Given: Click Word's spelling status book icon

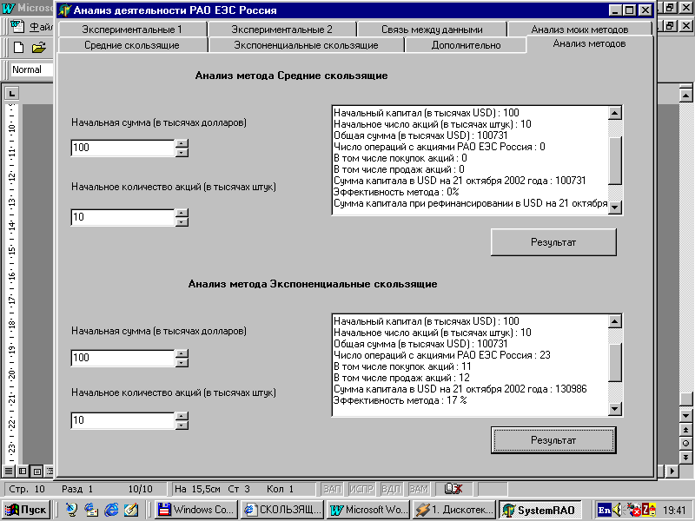Looking at the screenshot, I should pyautogui.click(x=453, y=489).
